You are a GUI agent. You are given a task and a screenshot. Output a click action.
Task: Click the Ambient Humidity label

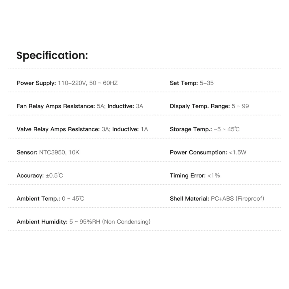tap(42, 222)
